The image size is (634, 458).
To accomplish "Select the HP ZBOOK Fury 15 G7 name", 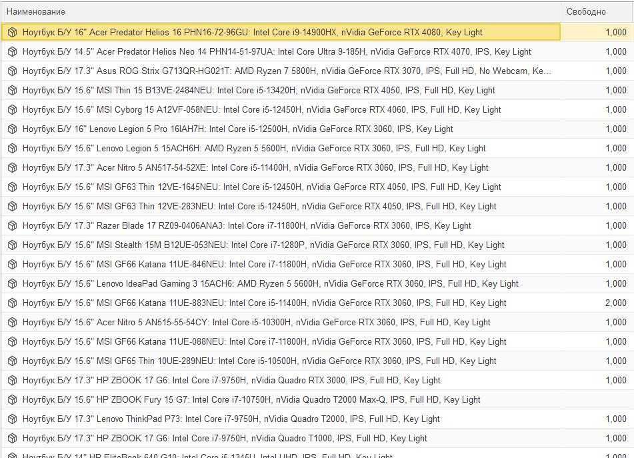I will 251,400.
